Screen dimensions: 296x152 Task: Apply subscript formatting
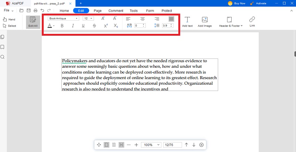pos(116,26)
